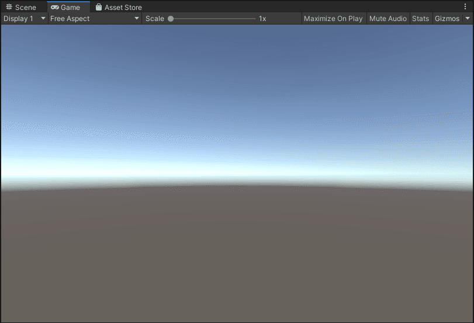474x323 pixels.
Task: Open the Asset Store tab
Action: [119, 7]
